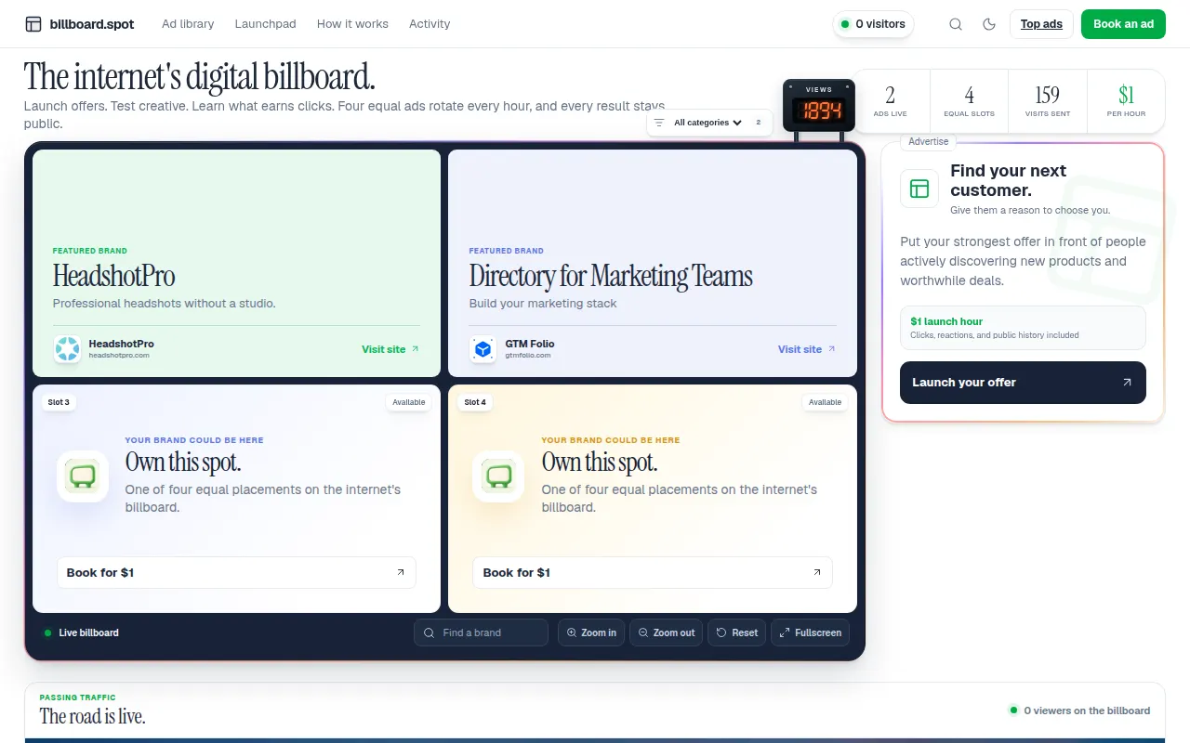Click the Live billboard status label

coord(81,632)
